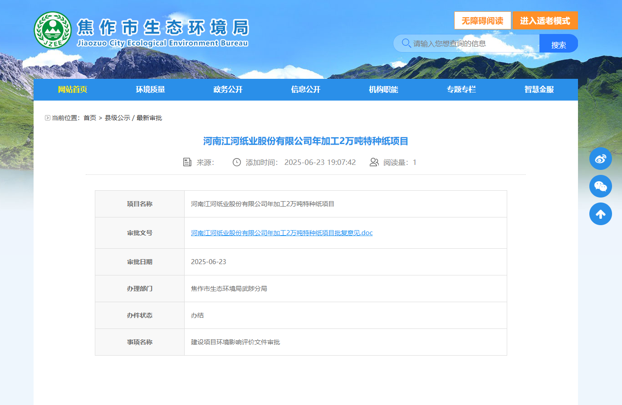Go to 首页 in the breadcrumb
The width and height of the screenshot is (622, 405).
90,118
